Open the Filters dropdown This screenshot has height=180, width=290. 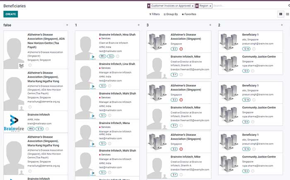155,14
